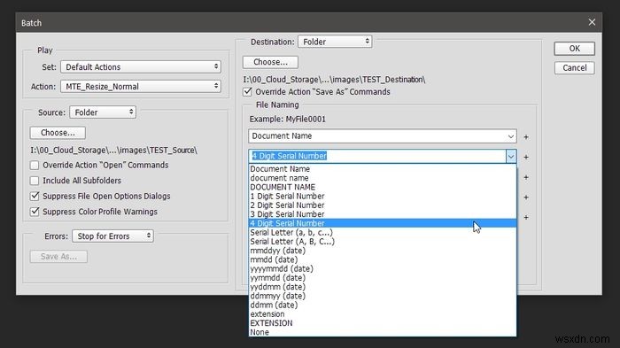Select lowercase document name option
The image size is (620, 348).
(x=383, y=178)
